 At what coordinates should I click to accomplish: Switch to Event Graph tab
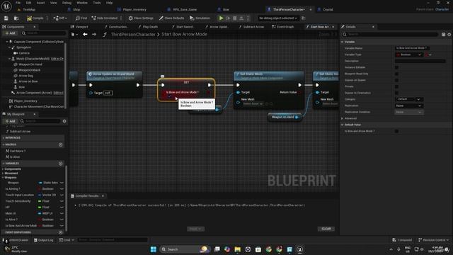click(283, 27)
